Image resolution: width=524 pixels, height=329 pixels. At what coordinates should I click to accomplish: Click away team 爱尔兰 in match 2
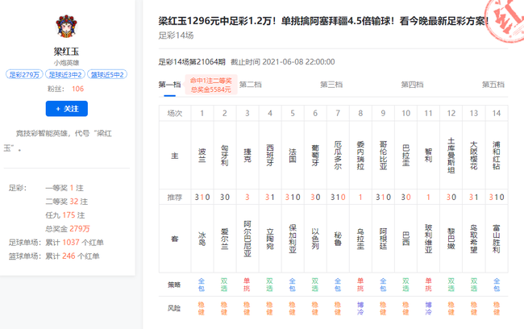[x=225, y=239]
